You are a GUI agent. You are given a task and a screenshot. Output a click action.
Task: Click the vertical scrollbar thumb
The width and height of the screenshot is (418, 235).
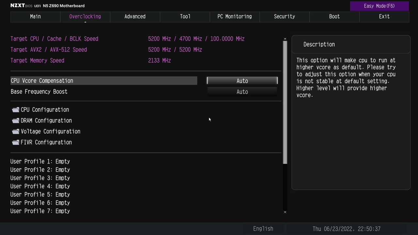[285, 102]
